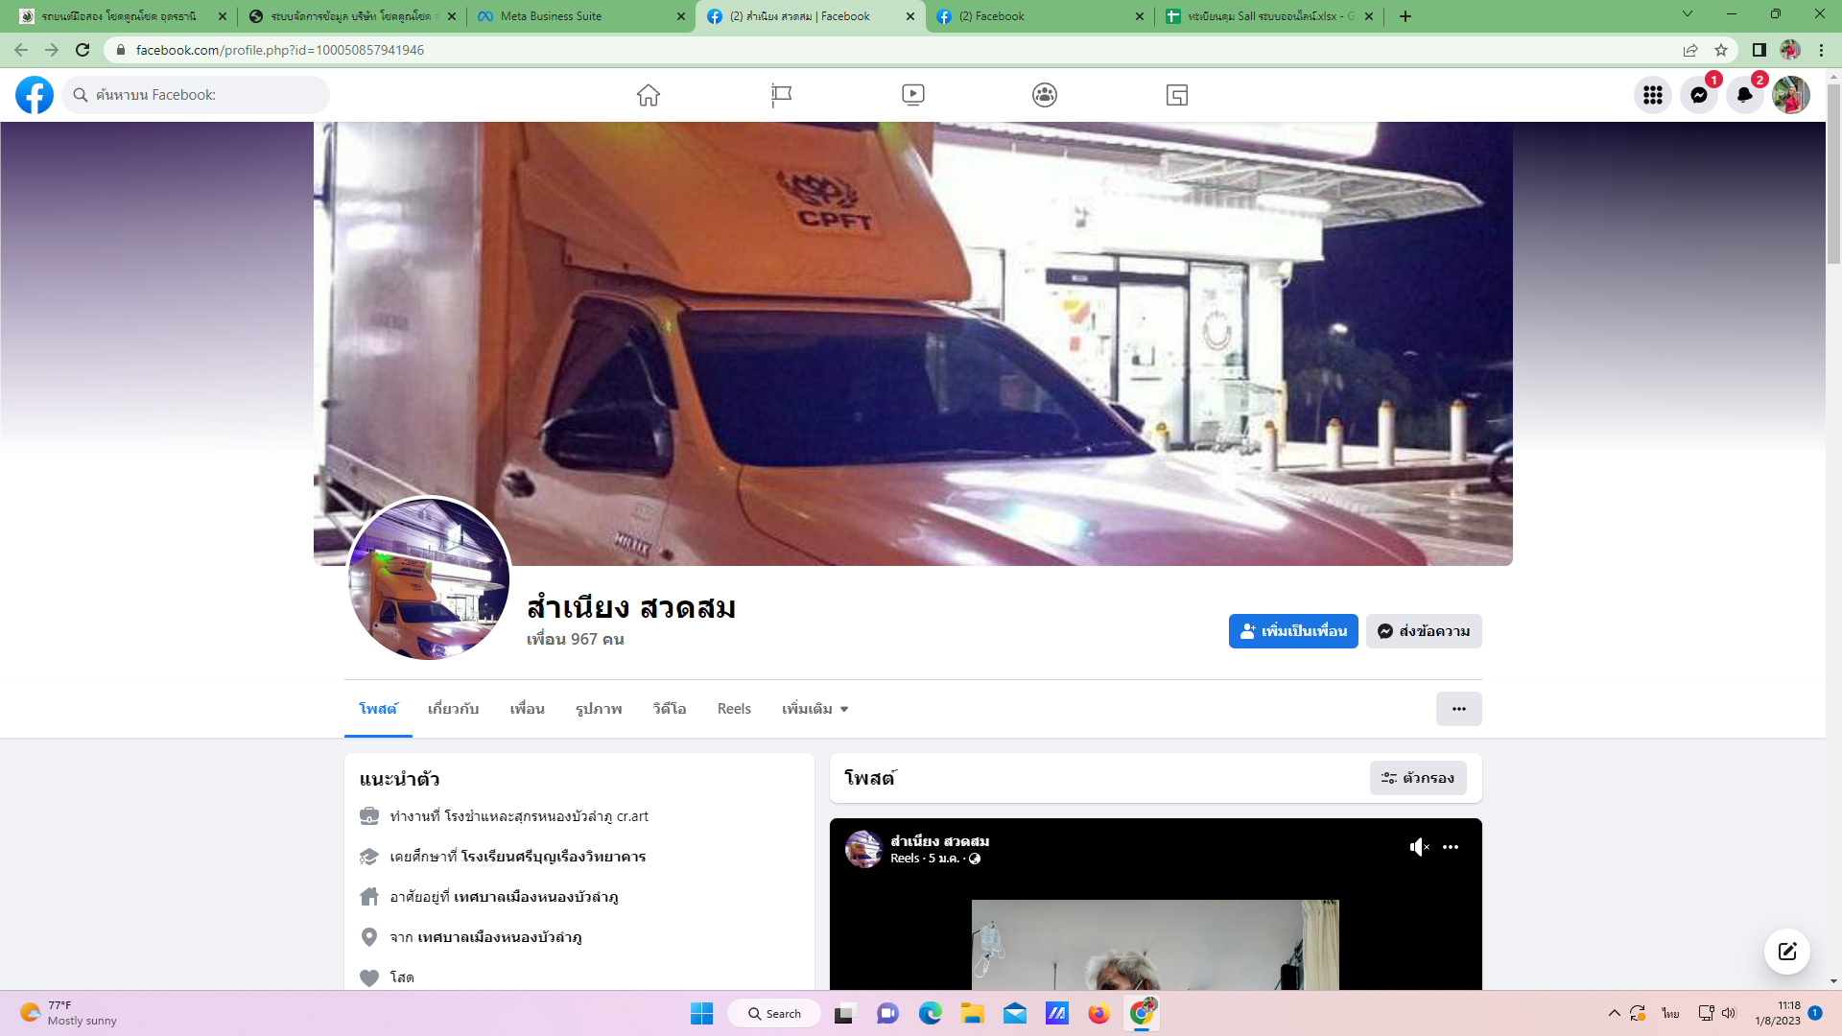Toggle the Thai language input indicator in the tray
The image size is (1842, 1036).
(x=1670, y=1013)
